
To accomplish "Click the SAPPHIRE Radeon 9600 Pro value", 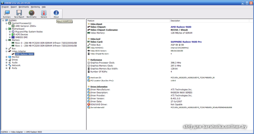I will point(186,42).
